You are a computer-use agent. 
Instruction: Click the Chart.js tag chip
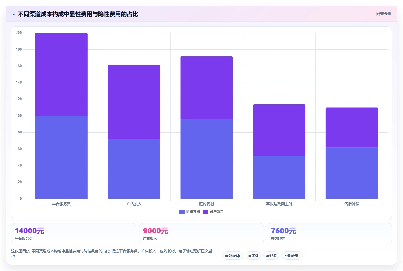coord(233,256)
